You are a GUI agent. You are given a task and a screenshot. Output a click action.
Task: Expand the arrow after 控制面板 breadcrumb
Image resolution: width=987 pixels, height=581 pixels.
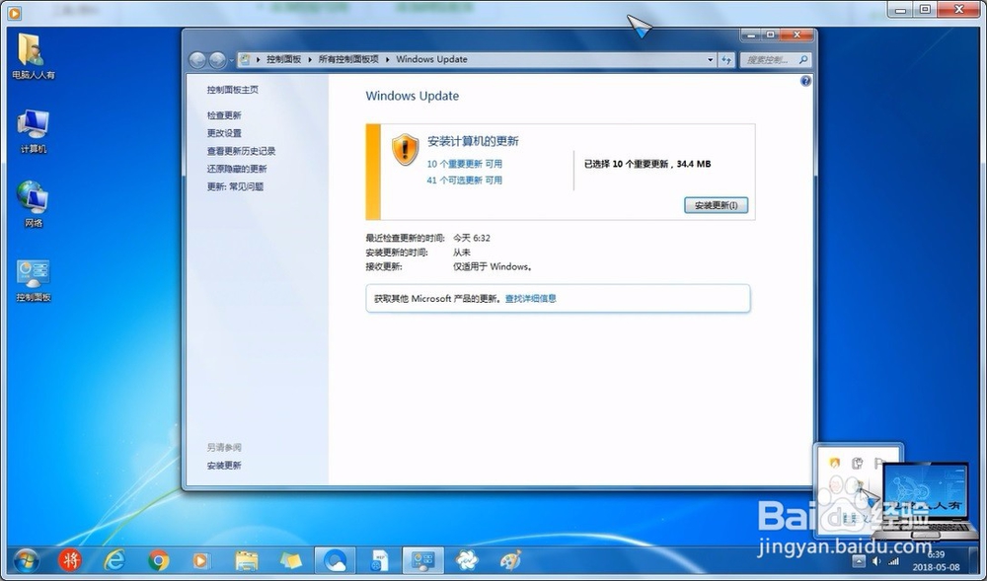(310, 60)
